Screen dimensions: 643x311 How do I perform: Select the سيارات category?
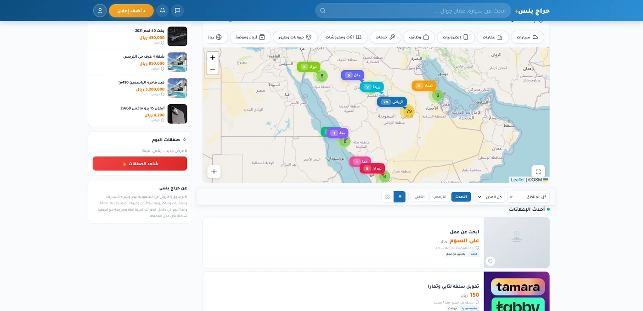[x=527, y=37]
